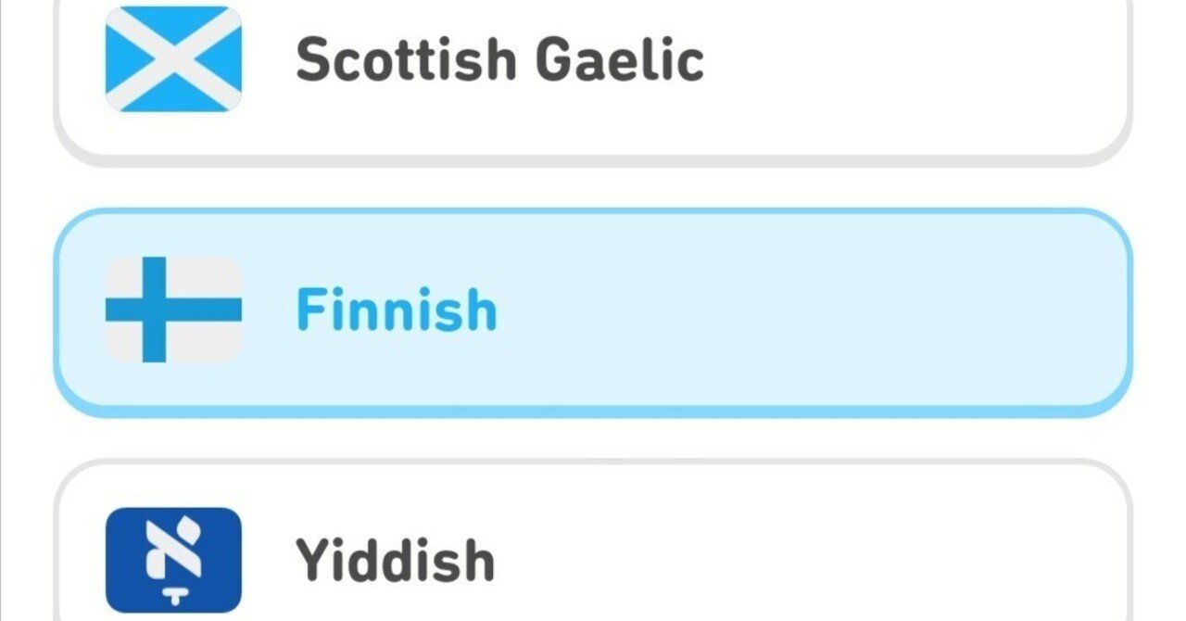Click the blue "Finnish" text label
The width and height of the screenshot is (1186, 621).
point(397,310)
